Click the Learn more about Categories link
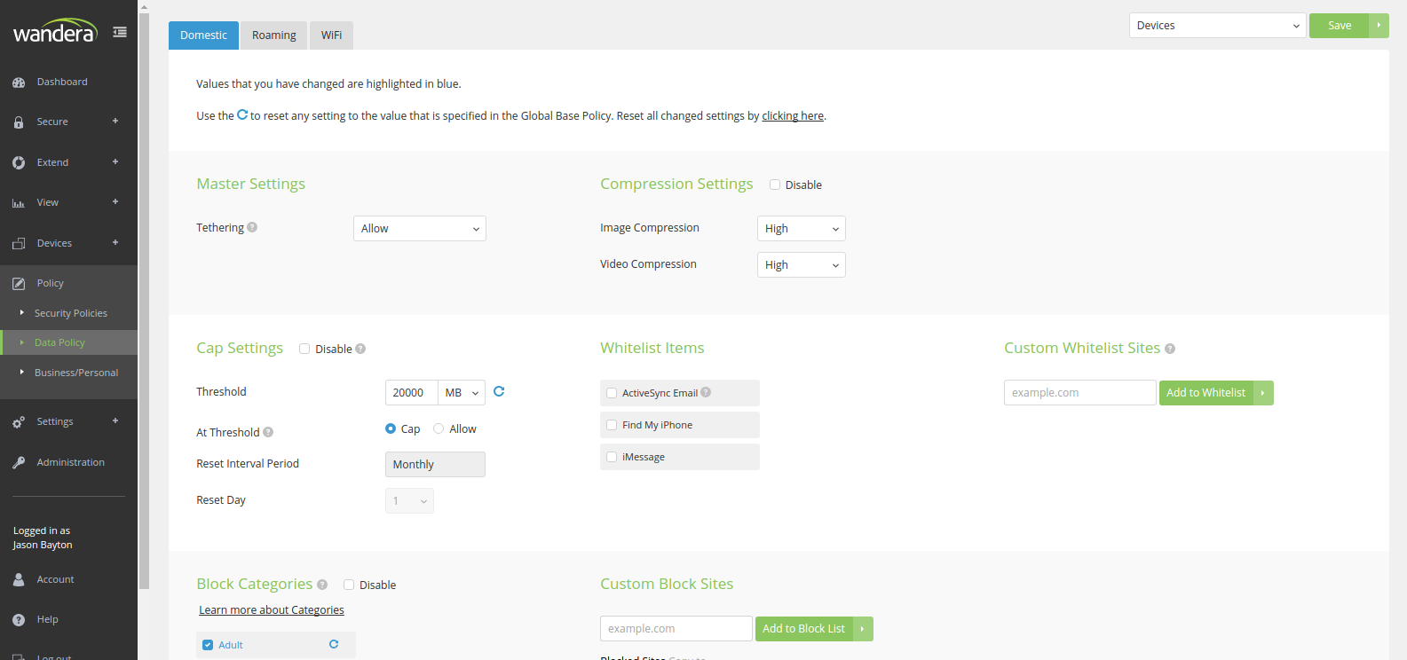1407x660 pixels. click(272, 610)
